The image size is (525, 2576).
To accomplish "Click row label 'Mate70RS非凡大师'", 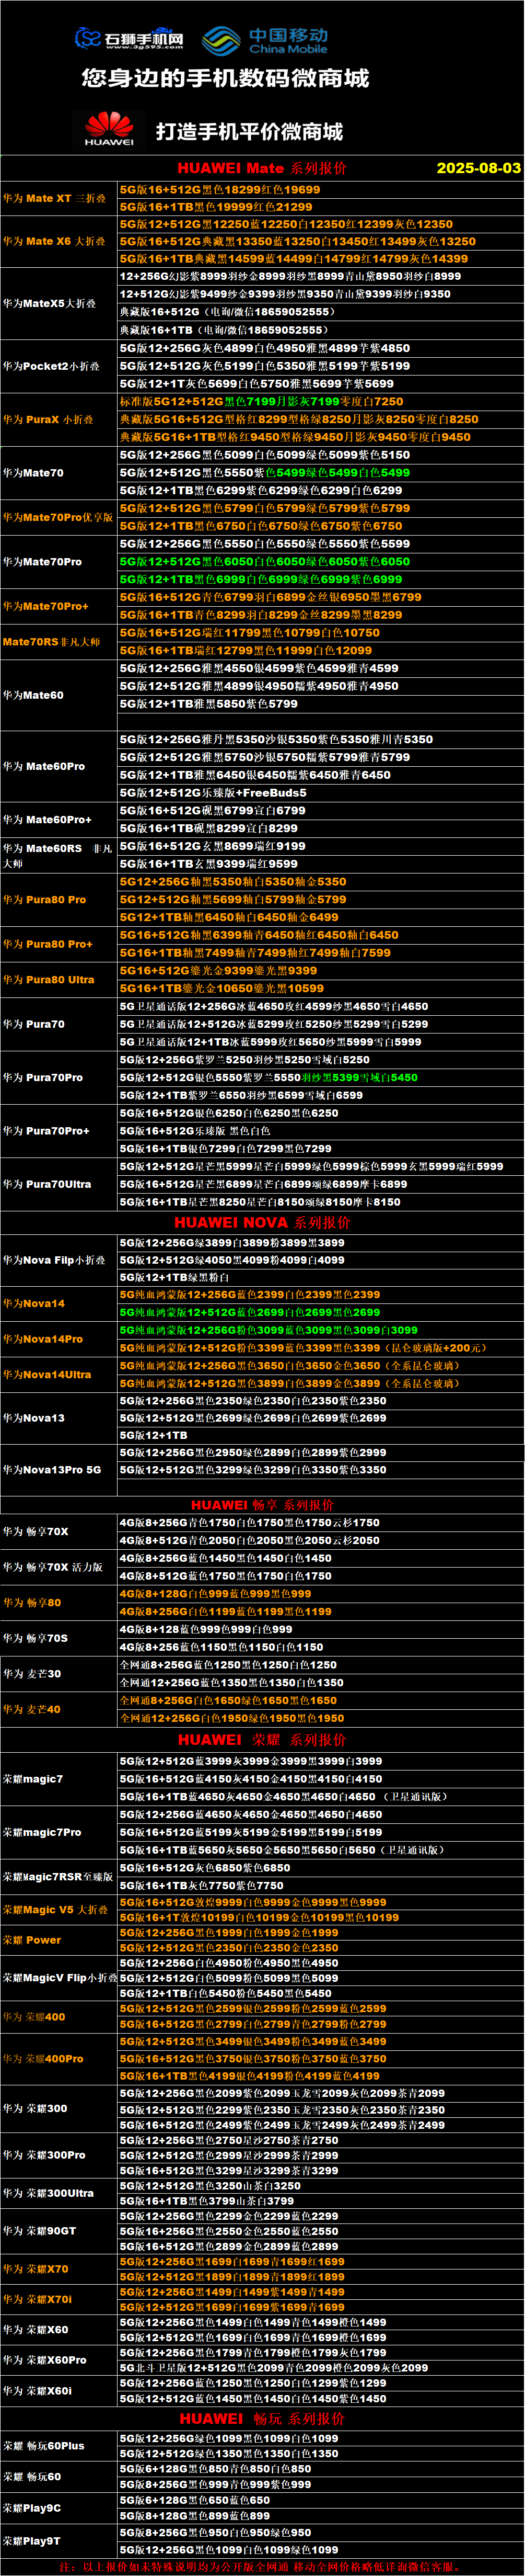I will pos(51,642).
